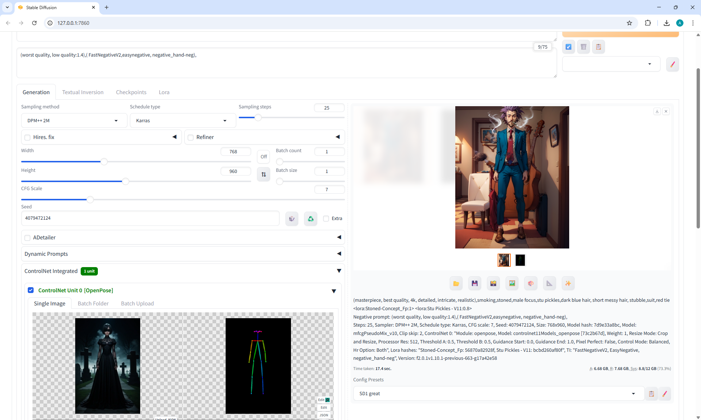
Task: Uncheck the ControlNet Unit 0 checkbox
Action: pos(31,290)
